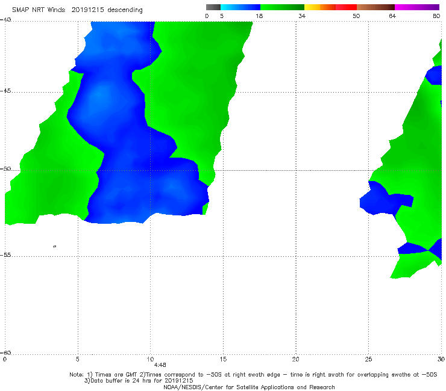Click the gray segment of the color scale

pyautogui.click(x=213, y=7)
